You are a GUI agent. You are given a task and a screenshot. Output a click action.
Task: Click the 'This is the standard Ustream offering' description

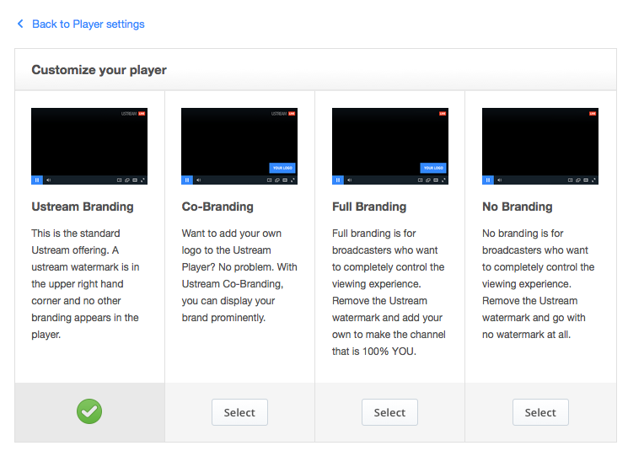[x=85, y=284]
